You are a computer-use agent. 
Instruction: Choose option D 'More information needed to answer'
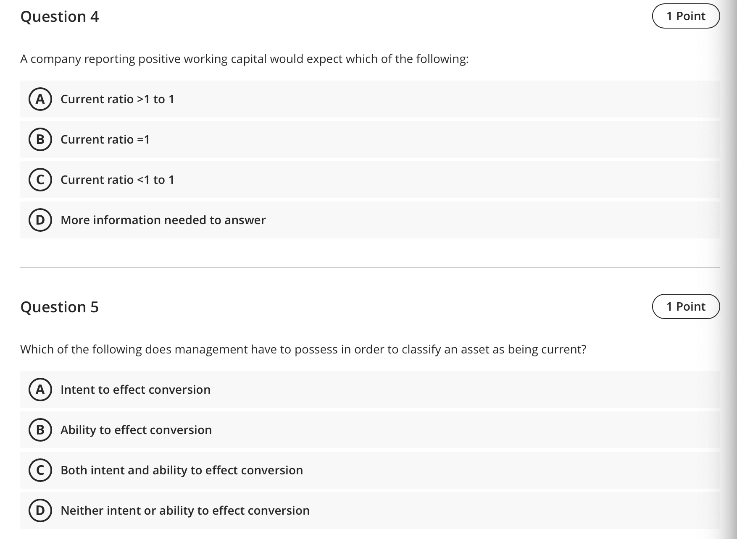tap(163, 220)
